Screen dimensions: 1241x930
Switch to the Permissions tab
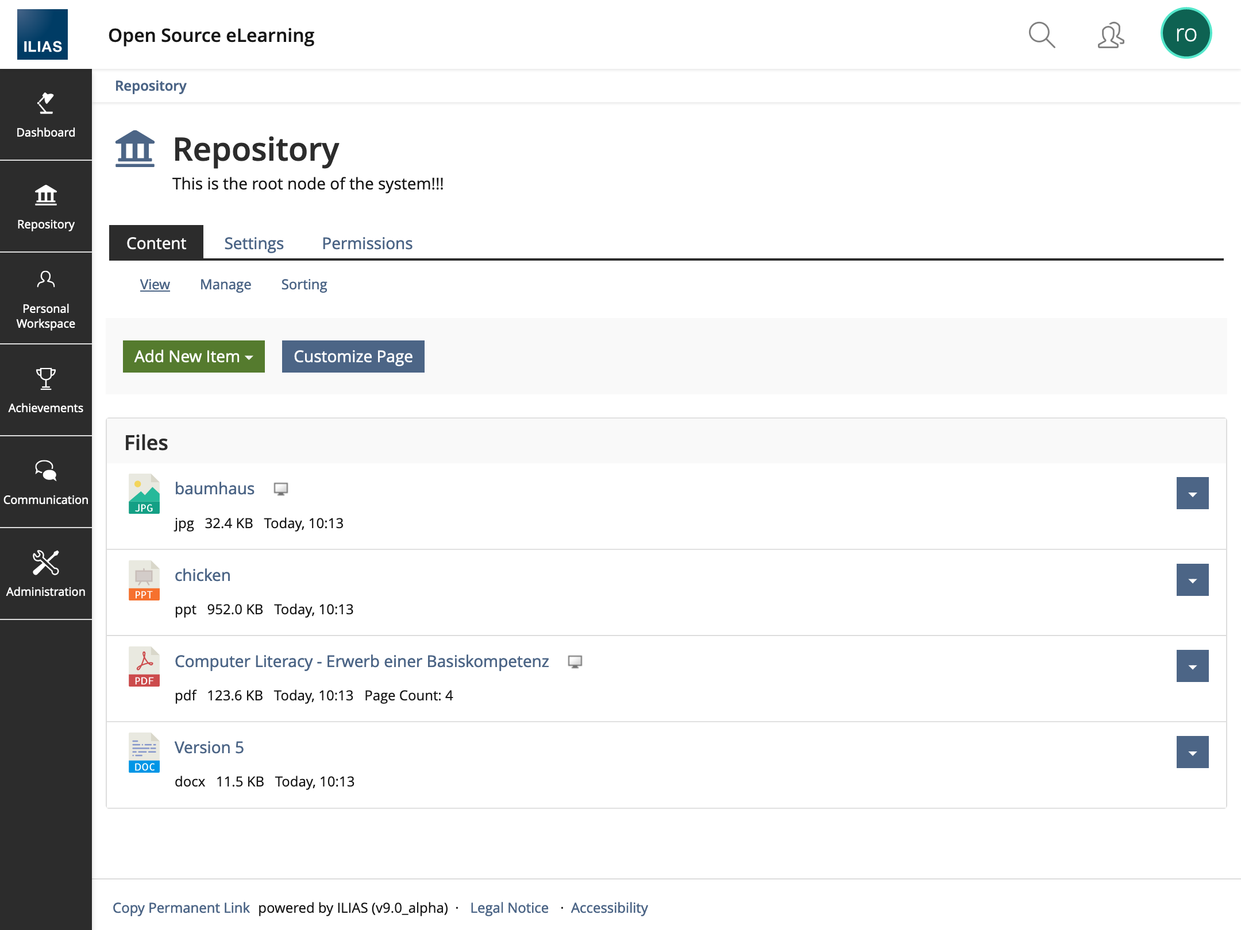[x=367, y=243]
